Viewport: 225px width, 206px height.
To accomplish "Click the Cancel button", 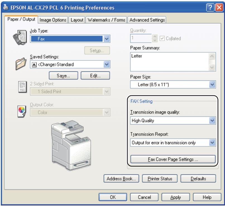I will click(x=144, y=197).
